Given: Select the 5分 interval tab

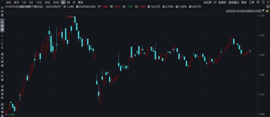Looking at the screenshot, I should [x=31, y=2].
